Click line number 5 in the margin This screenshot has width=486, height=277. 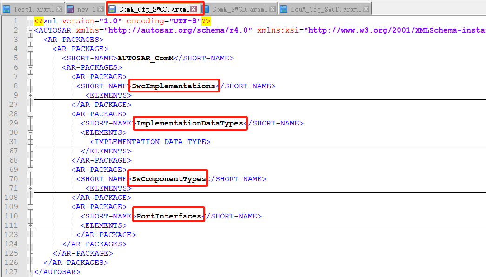point(15,58)
